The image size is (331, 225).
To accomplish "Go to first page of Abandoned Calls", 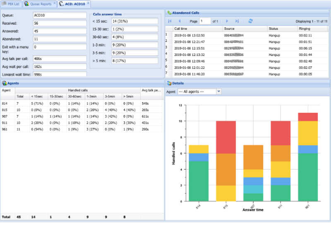I will pyautogui.click(x=170, y=21).
